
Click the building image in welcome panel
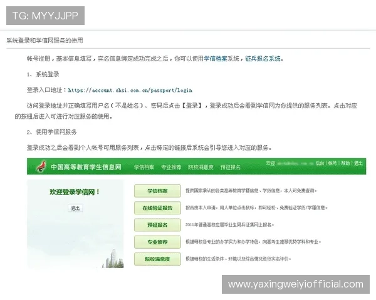pos(113,259)
